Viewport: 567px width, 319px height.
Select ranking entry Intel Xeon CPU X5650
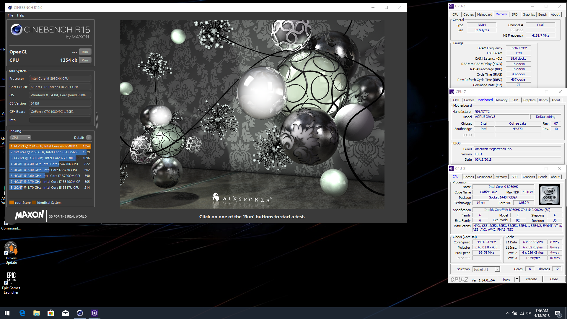pyautogui.click(x=50, y=152)
